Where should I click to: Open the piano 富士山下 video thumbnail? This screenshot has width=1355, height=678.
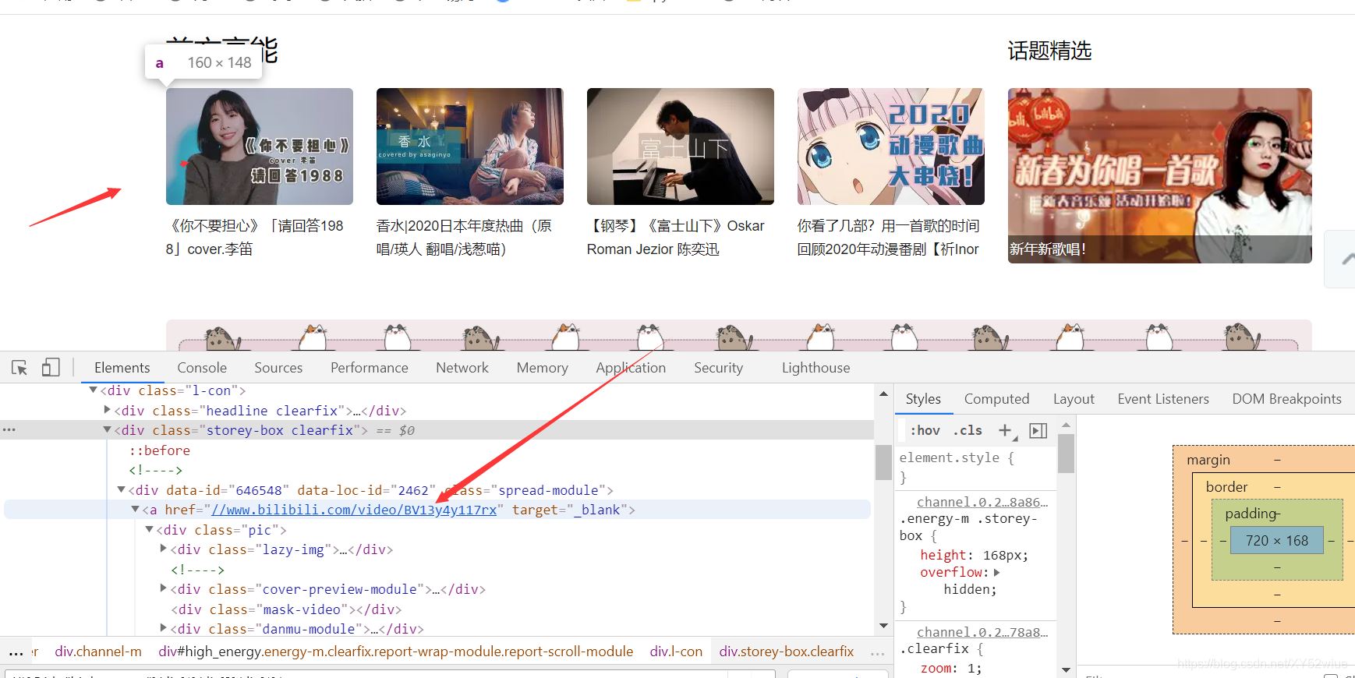680,147
